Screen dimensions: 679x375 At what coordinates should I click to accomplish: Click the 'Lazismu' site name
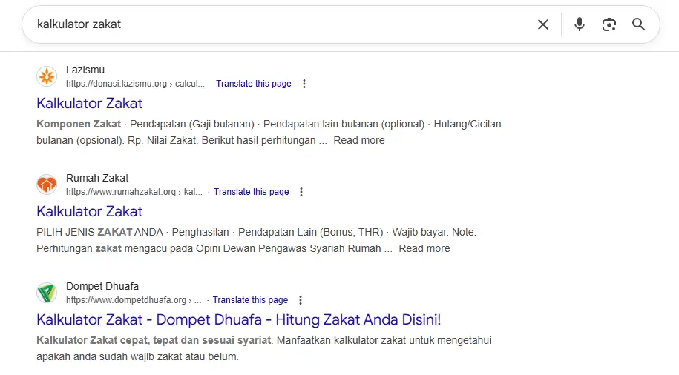(x=85, y=70)
